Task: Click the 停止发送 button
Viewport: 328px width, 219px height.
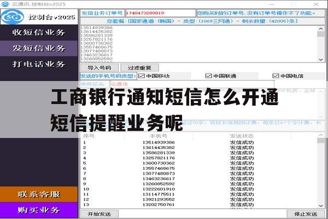Action: coord(306,214)
